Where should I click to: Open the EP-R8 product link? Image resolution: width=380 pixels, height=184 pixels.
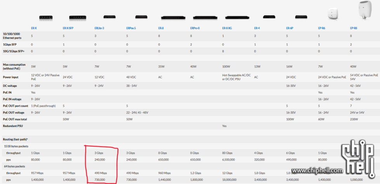pyautogui.click(x=354, y=28)
